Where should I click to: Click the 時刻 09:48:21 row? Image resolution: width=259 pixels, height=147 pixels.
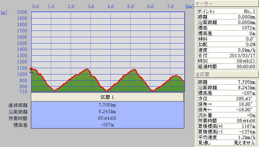[227, 61]
